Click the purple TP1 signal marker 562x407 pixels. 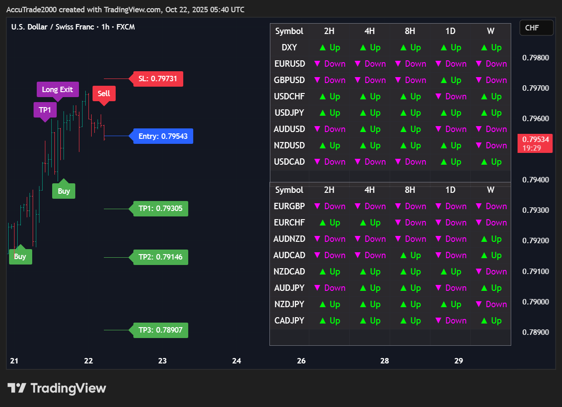coord(45,110)
